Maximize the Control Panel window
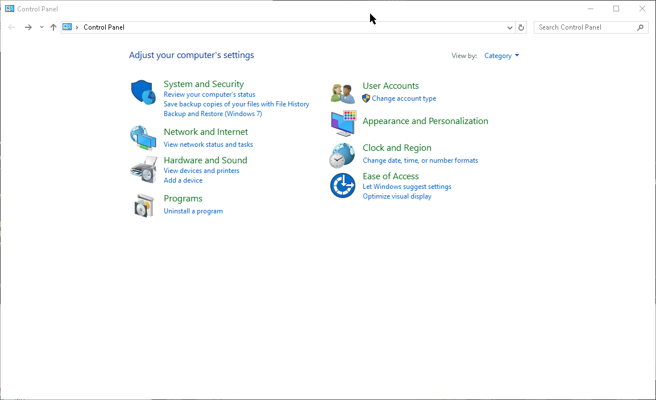This screenshot has height=400, width=656. (616, 9)
